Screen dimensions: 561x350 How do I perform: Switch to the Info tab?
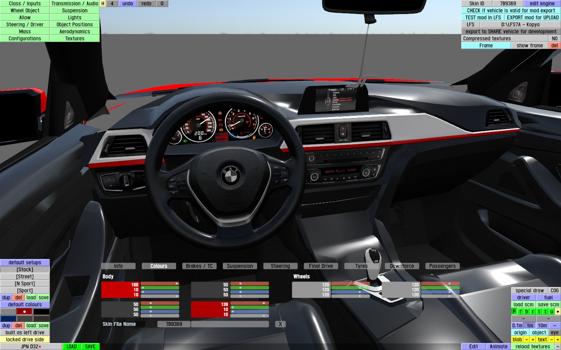pyautogui.click(x=118, y=266)
